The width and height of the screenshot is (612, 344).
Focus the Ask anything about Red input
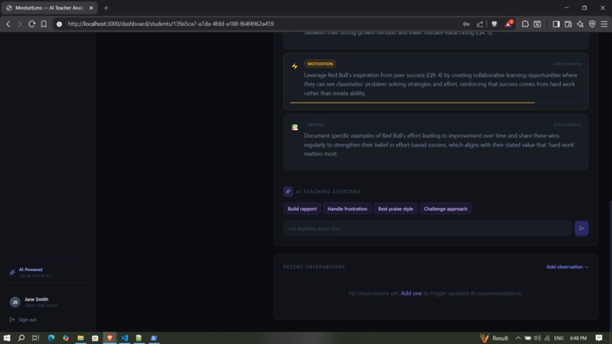427,229
